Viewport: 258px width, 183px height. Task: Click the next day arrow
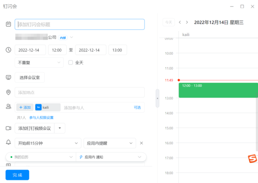(187, 22)
